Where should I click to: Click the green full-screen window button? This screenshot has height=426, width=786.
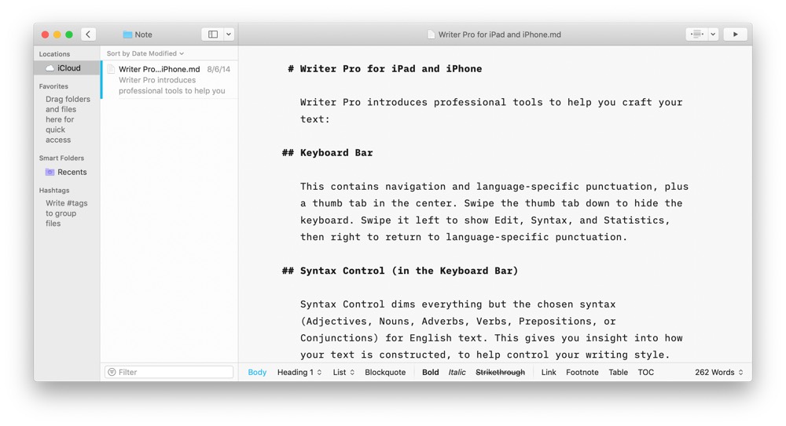[x=69, y=35]
